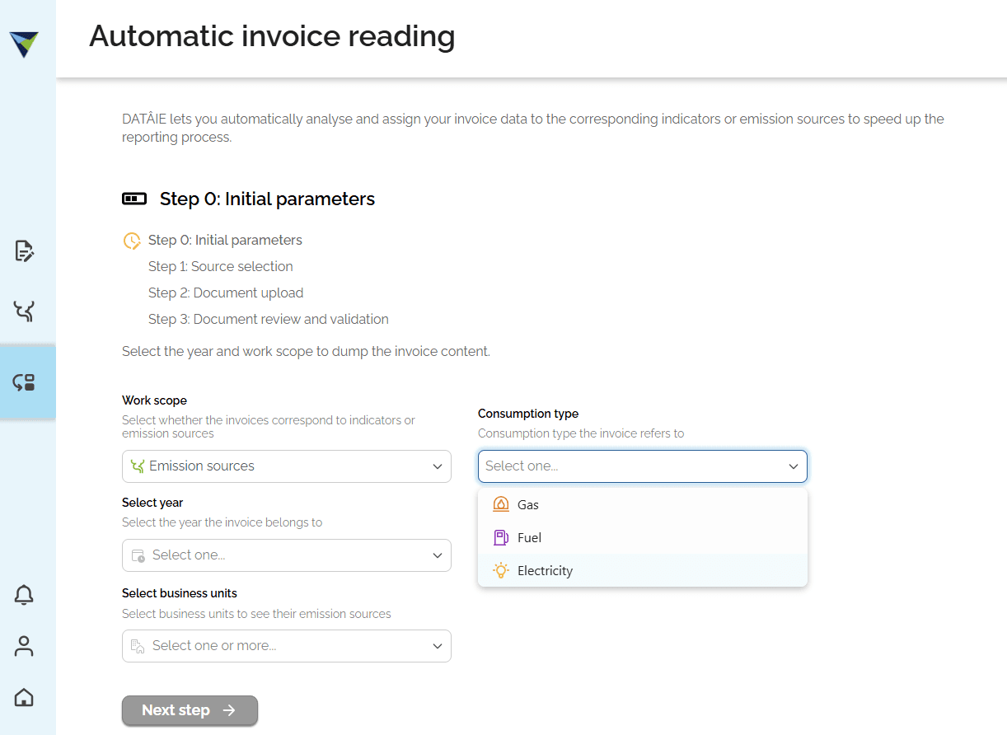The height and width of the screenshot is (735, 1007).
Task: Click the Automatic invoice reading title
Action: (x=272, y=36)
